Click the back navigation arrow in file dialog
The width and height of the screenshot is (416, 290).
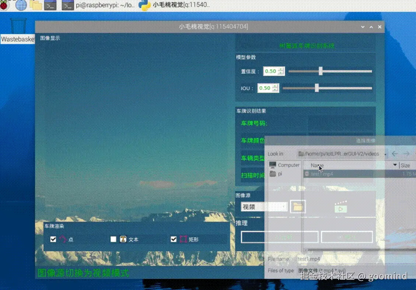395,154
